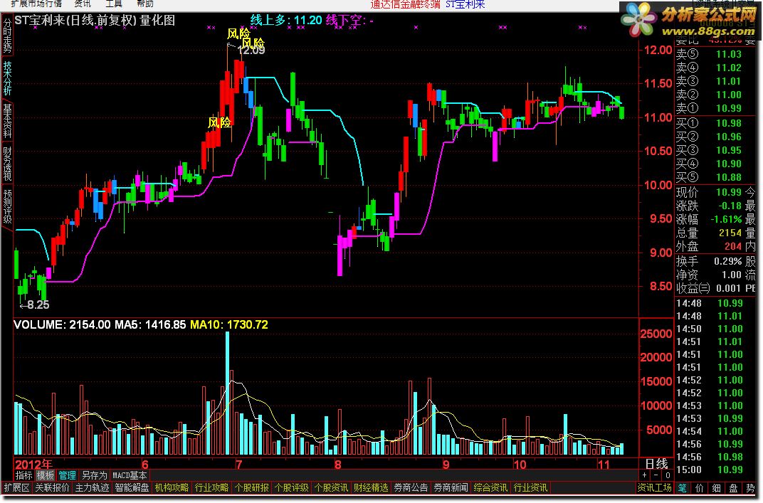
Task: Click month 11 on the time axis
Action: (x=604, y=464)
